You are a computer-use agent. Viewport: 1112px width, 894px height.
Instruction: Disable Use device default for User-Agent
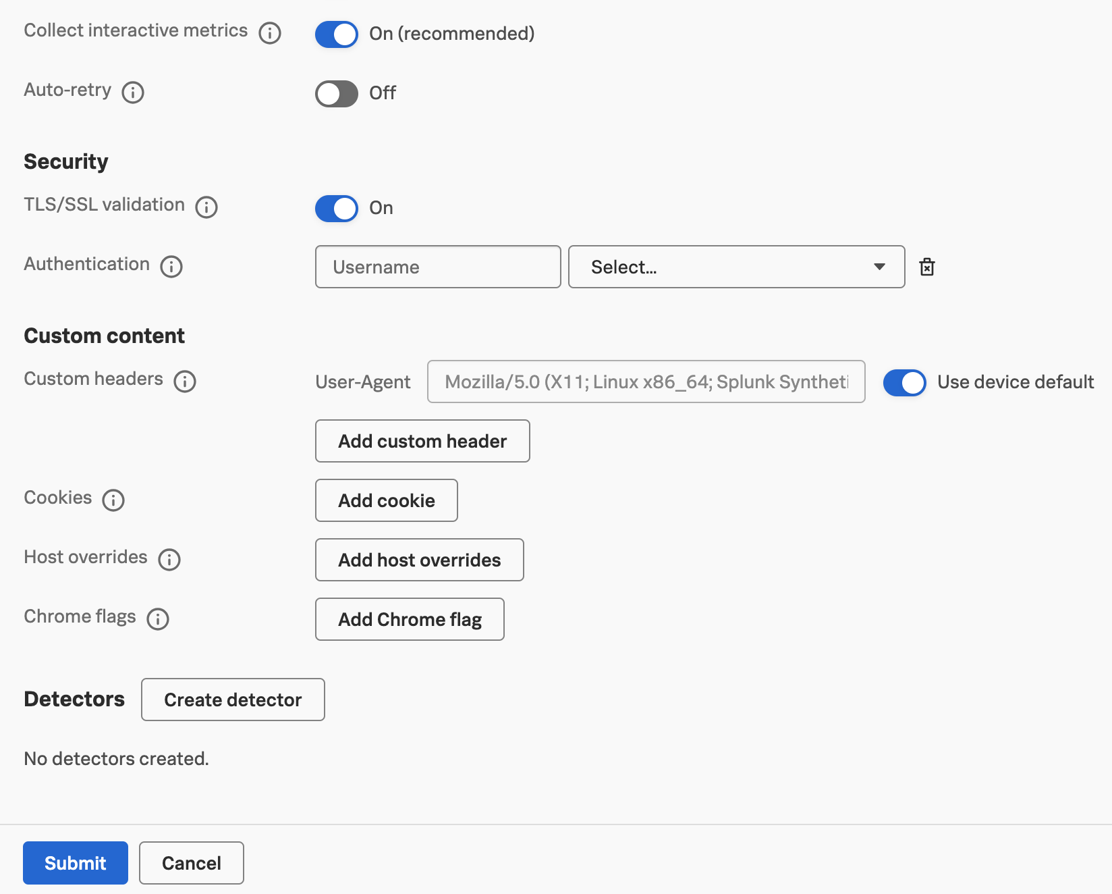click(x=904, y=382)
